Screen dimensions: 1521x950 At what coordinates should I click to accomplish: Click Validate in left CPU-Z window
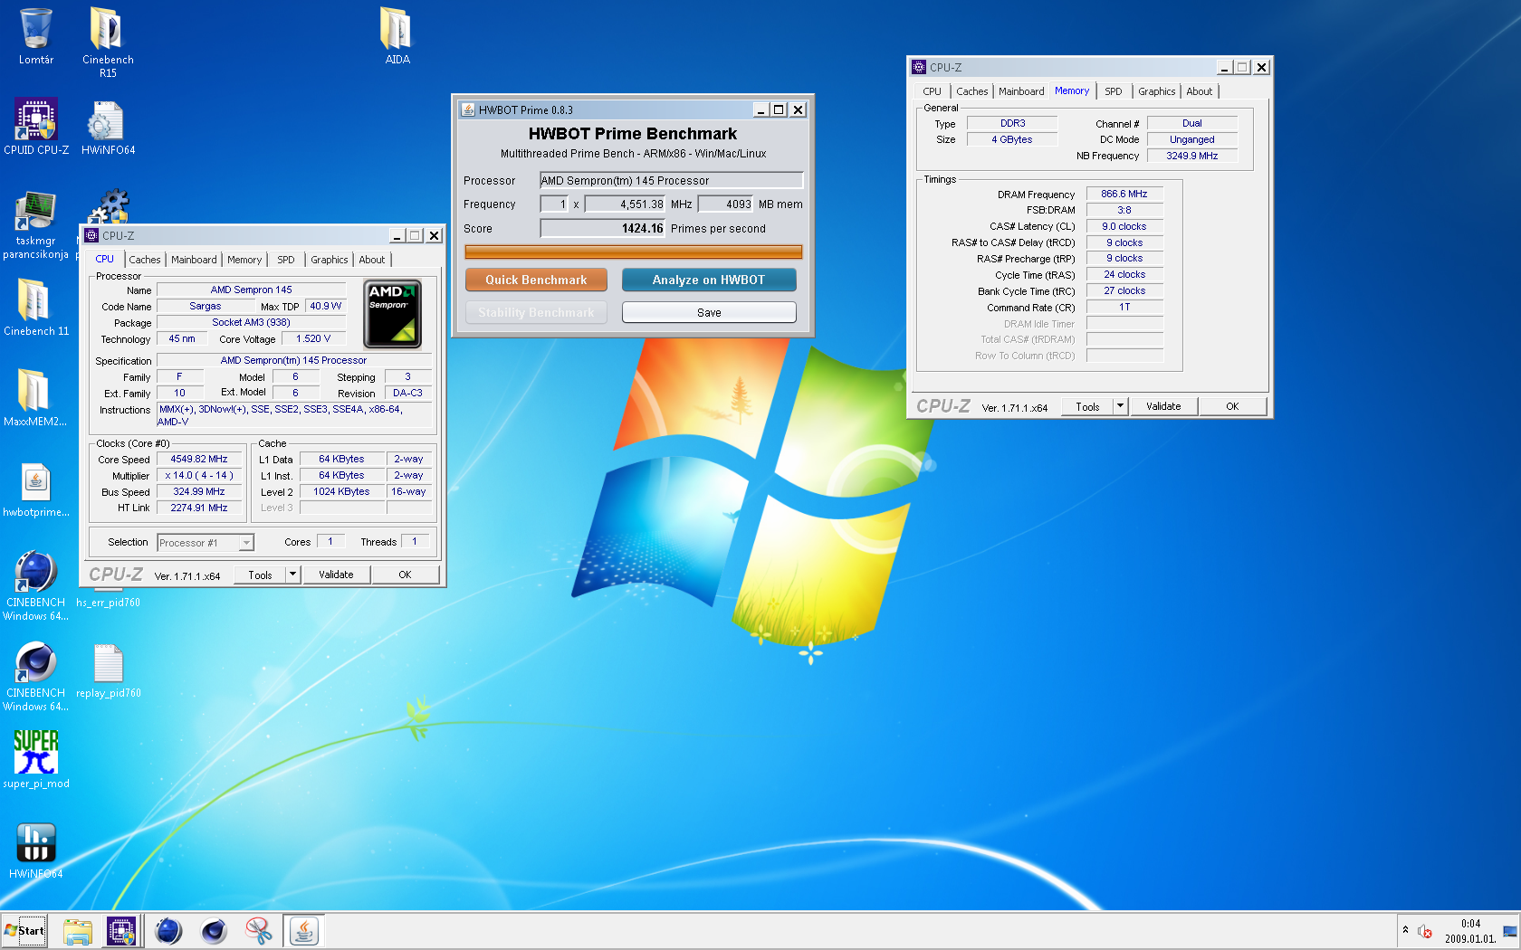(336, 575)
